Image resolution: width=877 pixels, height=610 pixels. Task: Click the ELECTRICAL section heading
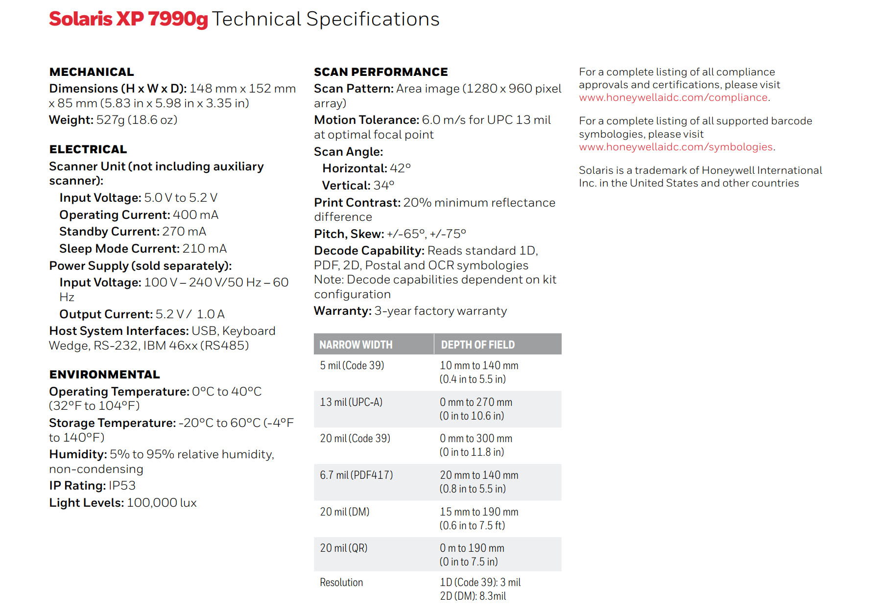click(88, 149)
